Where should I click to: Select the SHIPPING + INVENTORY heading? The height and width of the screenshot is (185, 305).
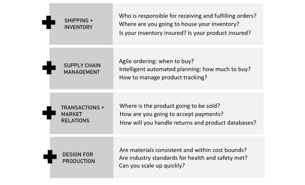(x=79, y=24)
